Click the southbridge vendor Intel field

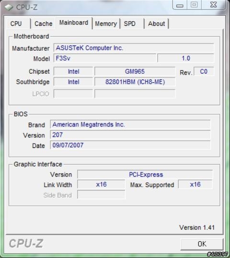[73, 82]
